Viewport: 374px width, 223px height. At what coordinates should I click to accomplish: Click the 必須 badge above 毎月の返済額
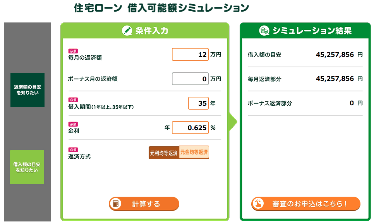coord(73,51)
